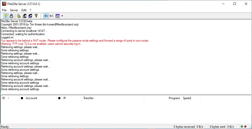This screenshot has width=252, height=129.
Task: Open the Edit menu
Action: 24,10
